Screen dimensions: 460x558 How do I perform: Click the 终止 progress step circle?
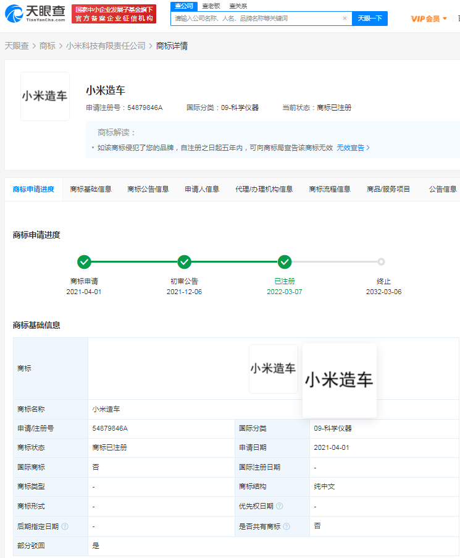tap(381, 262)
